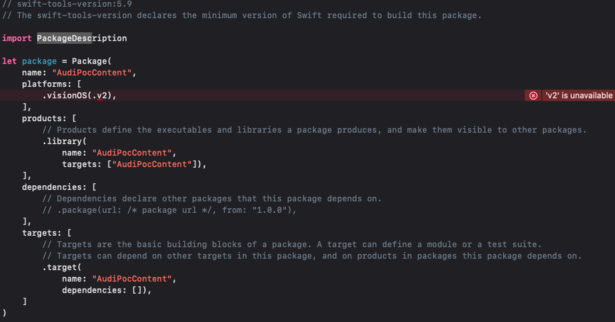
Task: Click the top-level targets: [ line
Action: [47, 233]
